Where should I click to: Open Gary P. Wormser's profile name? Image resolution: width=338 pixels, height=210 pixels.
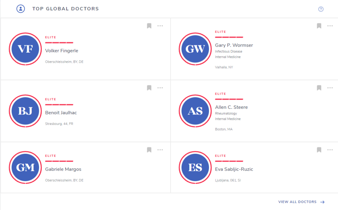[x=234, y=45]
